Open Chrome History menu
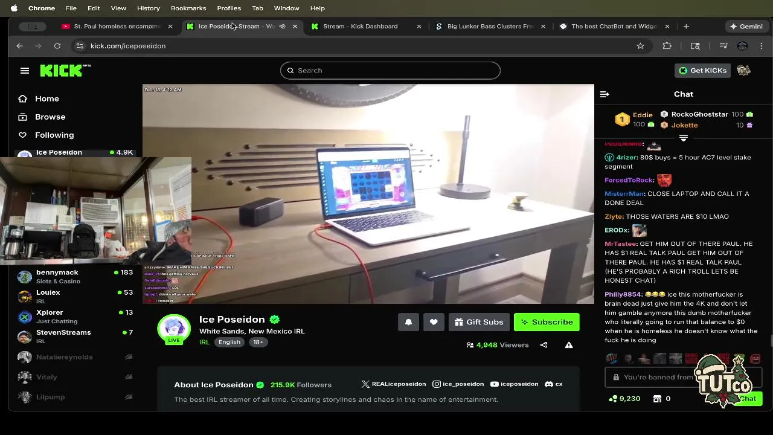The height and width of the screenshot is (435, 773). 148,8
